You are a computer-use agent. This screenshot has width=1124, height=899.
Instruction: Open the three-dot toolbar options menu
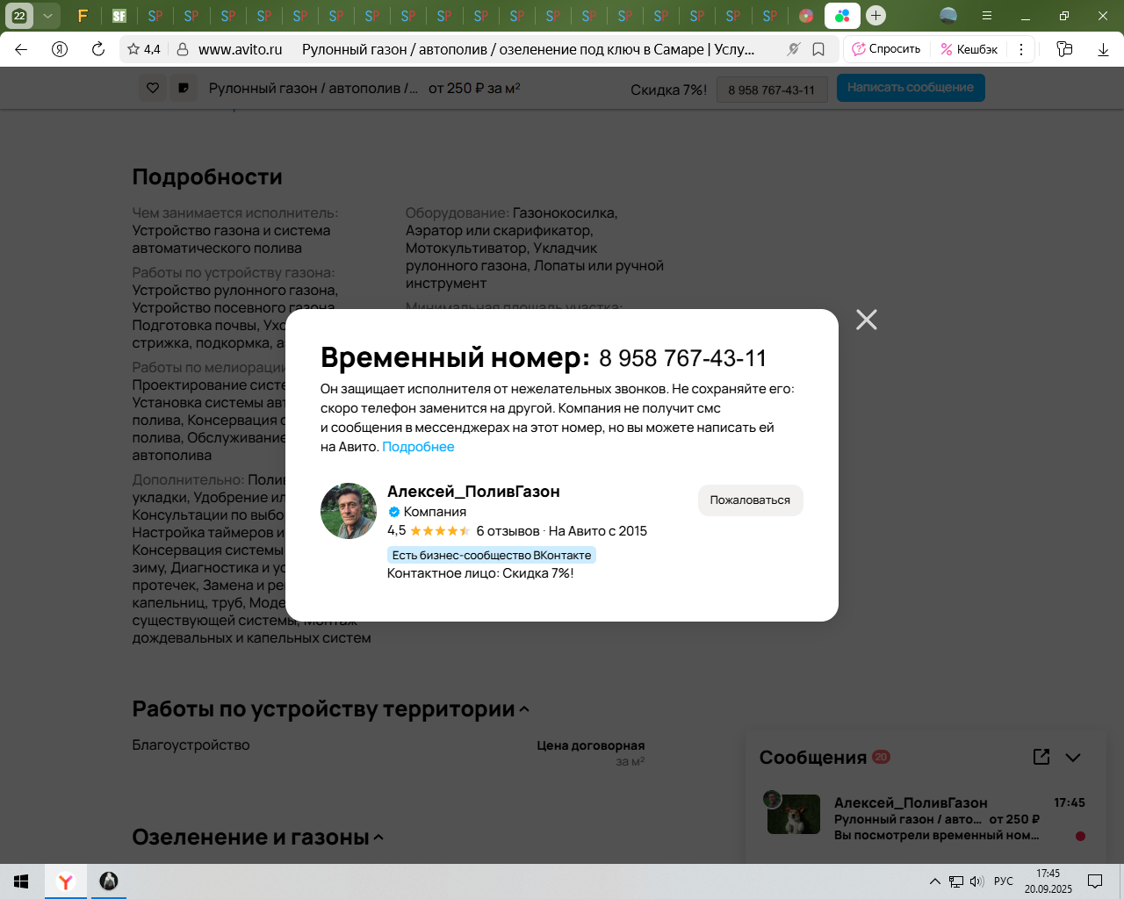1021,50
